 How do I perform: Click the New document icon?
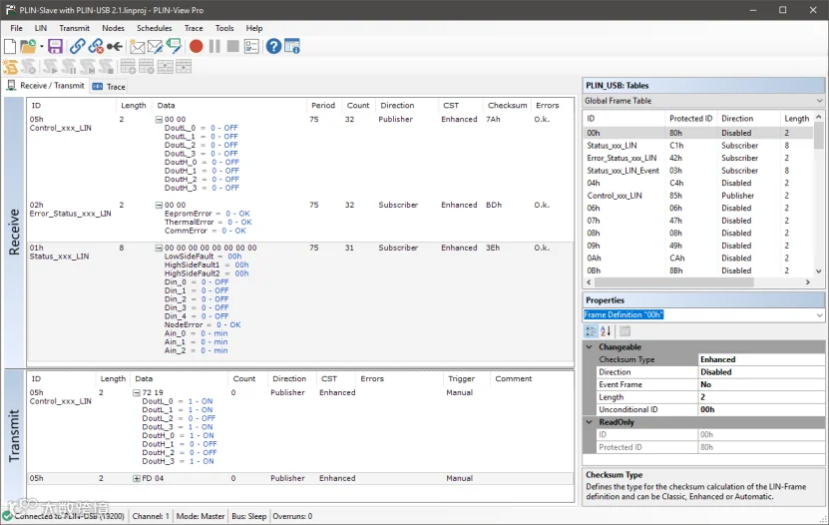(10, 47)
